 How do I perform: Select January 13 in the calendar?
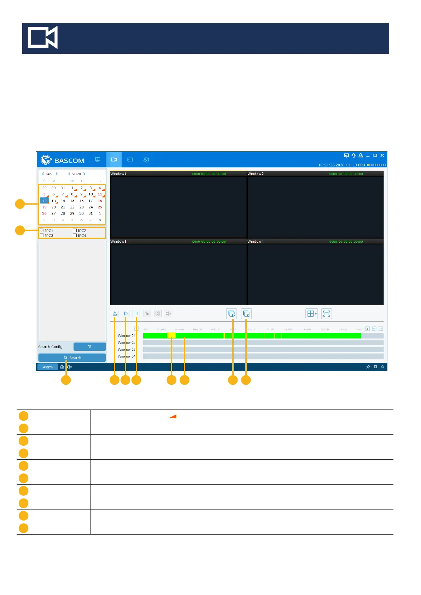click(x=54, y=201)
